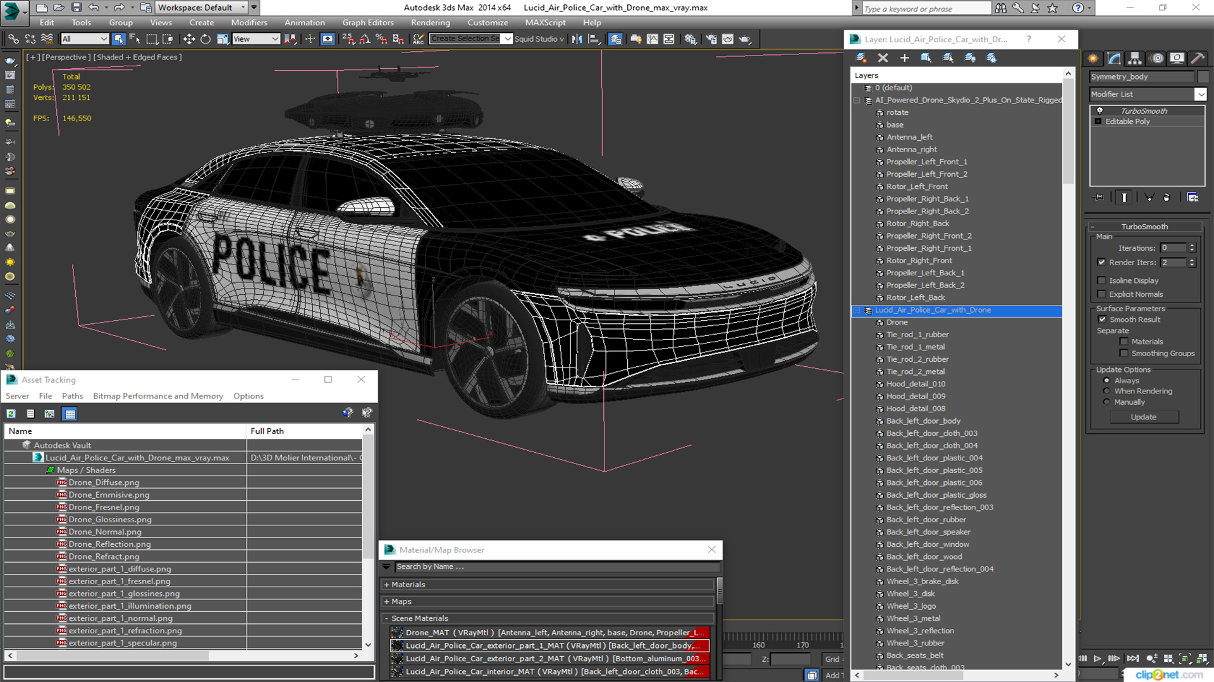
Task: Toggle the Smooth Result checkbox
Action: (1103, 320)
